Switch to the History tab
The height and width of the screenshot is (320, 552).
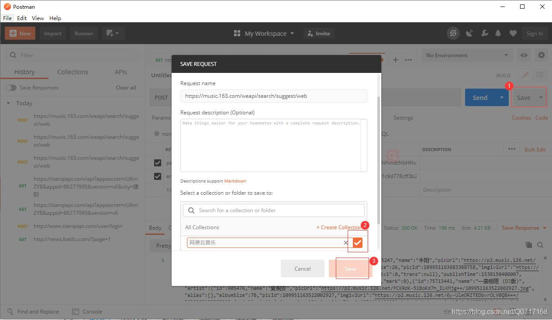click(24, 72)
